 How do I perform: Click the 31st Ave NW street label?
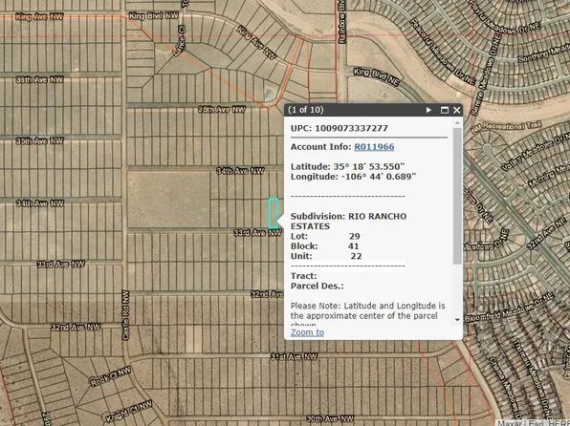pos(295,357)
